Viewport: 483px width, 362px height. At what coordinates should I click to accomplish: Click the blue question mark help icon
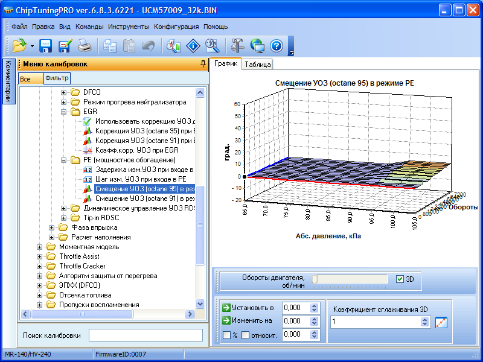tap(277, 45)
